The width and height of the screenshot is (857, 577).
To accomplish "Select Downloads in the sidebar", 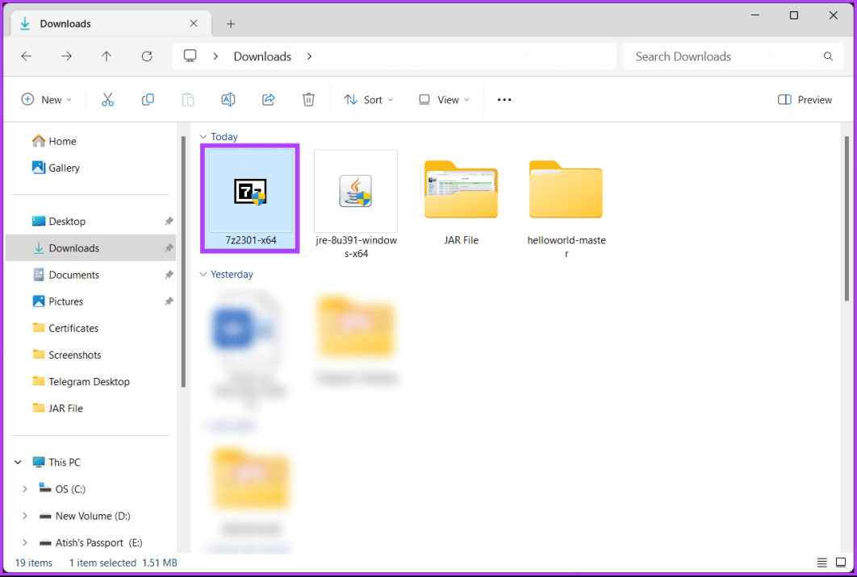I will coord(90,248).
